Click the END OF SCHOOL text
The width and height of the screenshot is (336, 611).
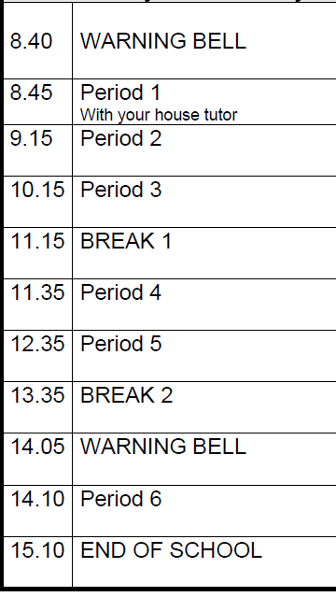[171, 550]
